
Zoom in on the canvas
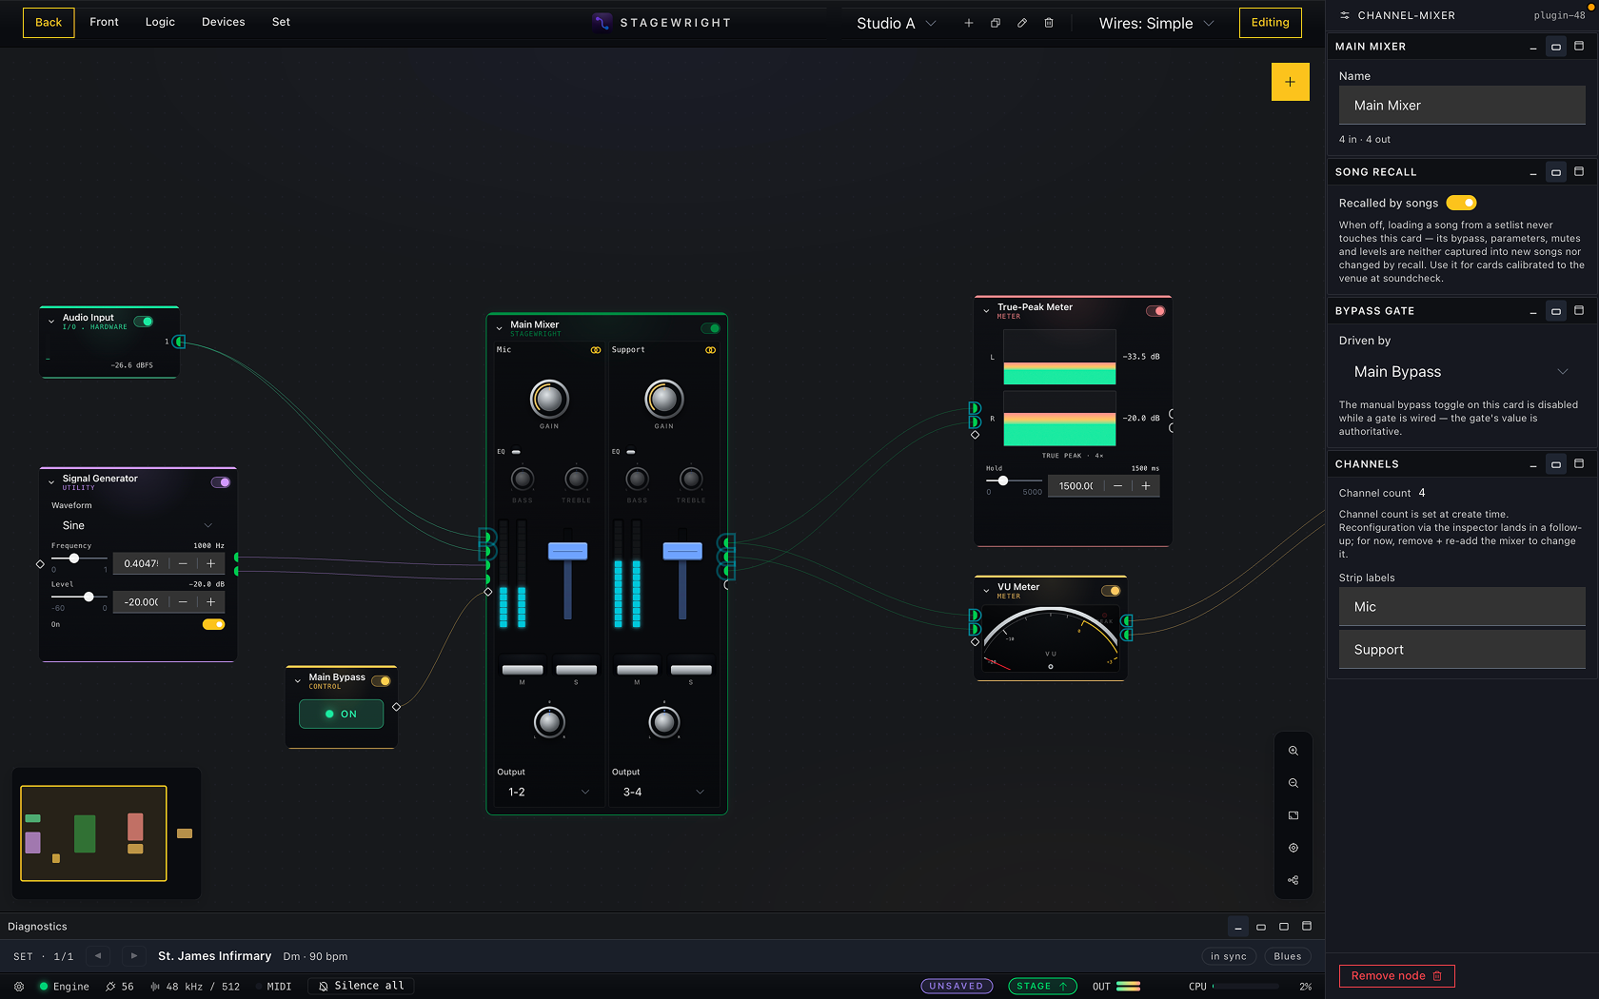coord(1293,751)
